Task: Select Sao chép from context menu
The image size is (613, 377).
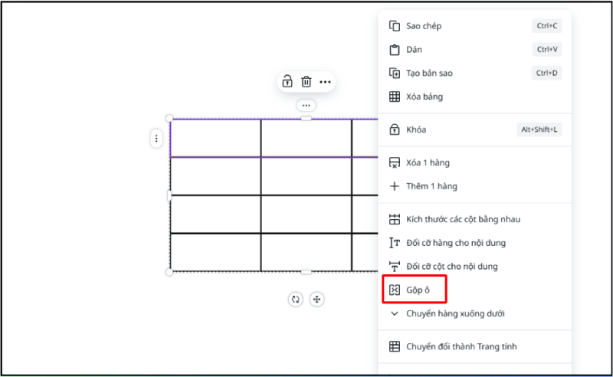Action: point(424,26)
